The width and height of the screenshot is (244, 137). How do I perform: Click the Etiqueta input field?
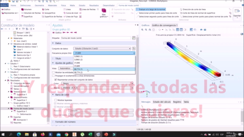pos(96,38)
